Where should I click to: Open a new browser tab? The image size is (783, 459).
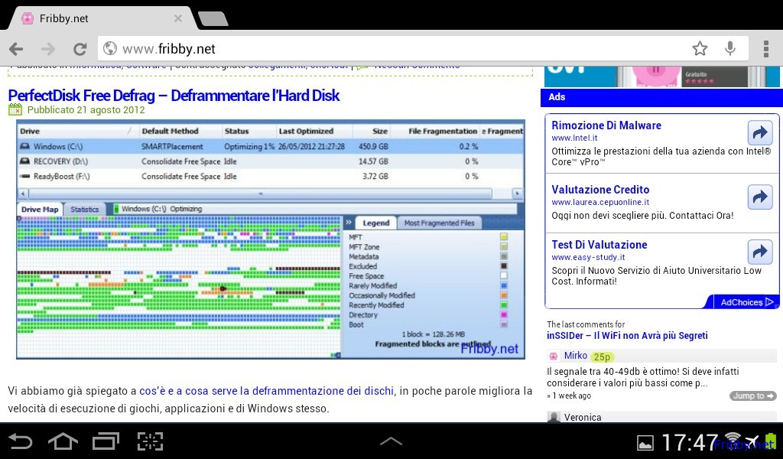coord(213,18)
